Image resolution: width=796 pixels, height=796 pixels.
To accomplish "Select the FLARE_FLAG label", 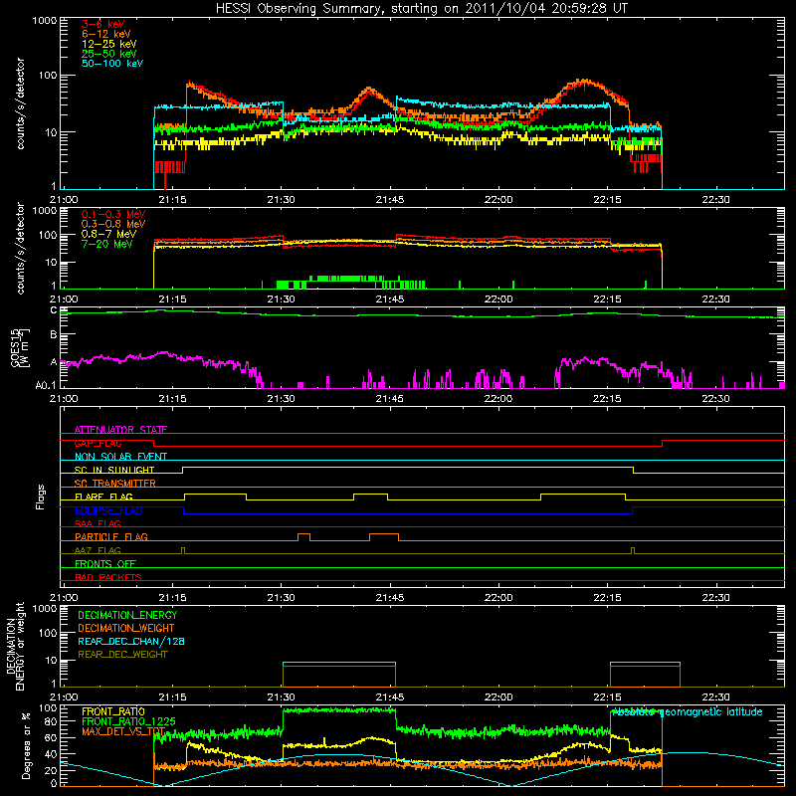I will (103, 497).
